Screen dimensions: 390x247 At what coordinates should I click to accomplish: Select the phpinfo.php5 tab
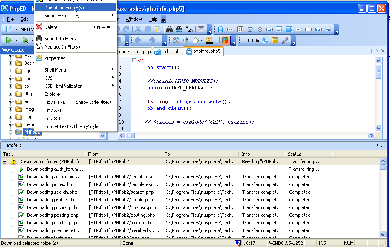click(203, 51)
